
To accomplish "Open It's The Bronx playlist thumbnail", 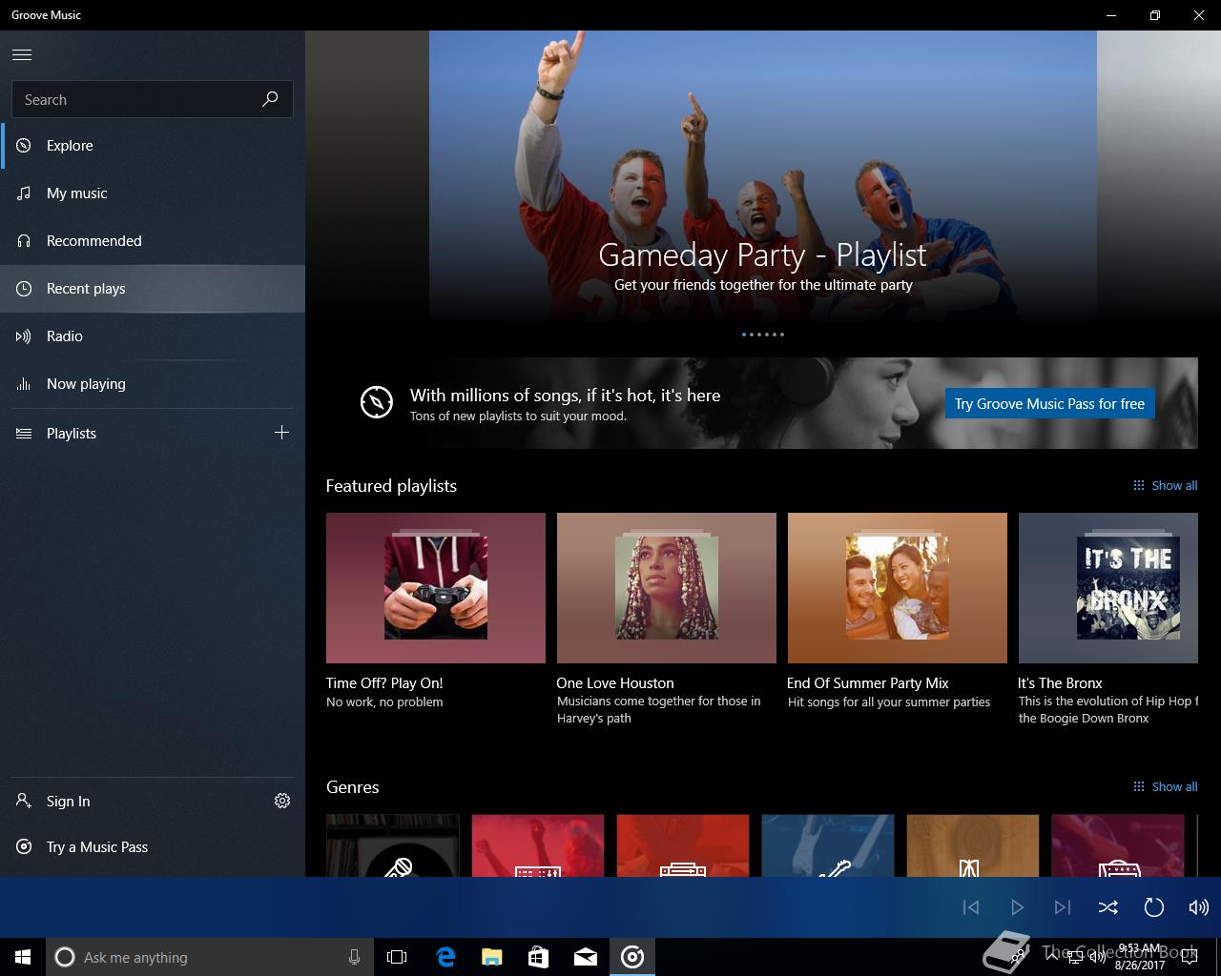I will click(1108, 588).
